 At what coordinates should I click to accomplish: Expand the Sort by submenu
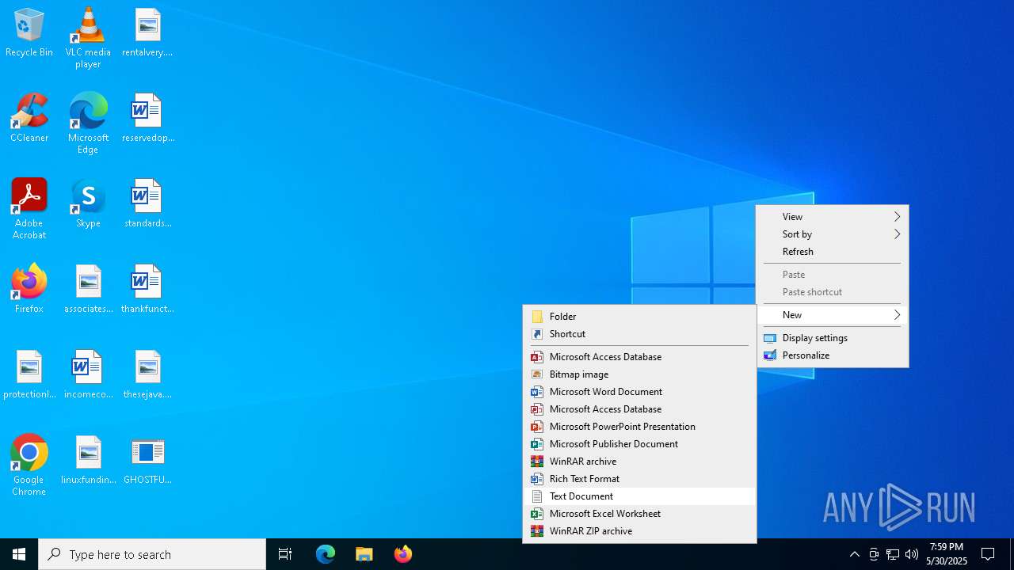(833, 234)
